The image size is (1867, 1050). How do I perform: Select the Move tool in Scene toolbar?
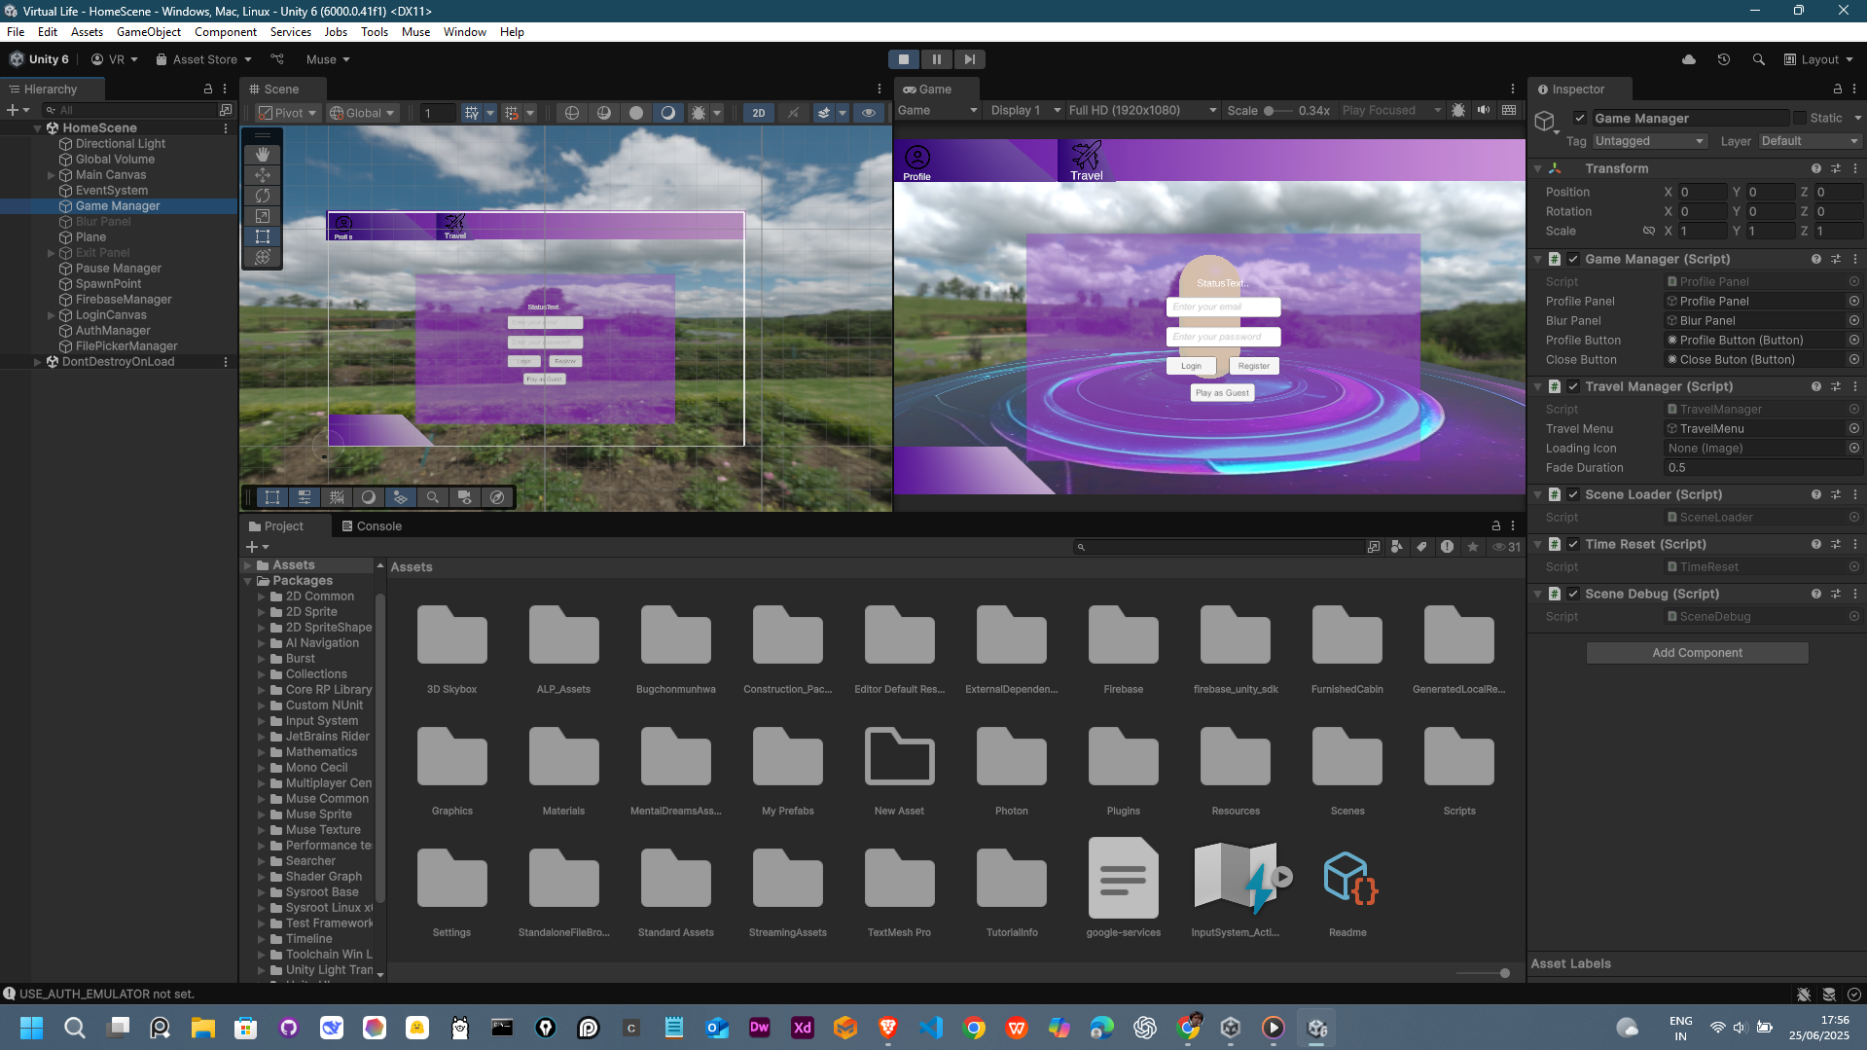click(x=263, y=175)
